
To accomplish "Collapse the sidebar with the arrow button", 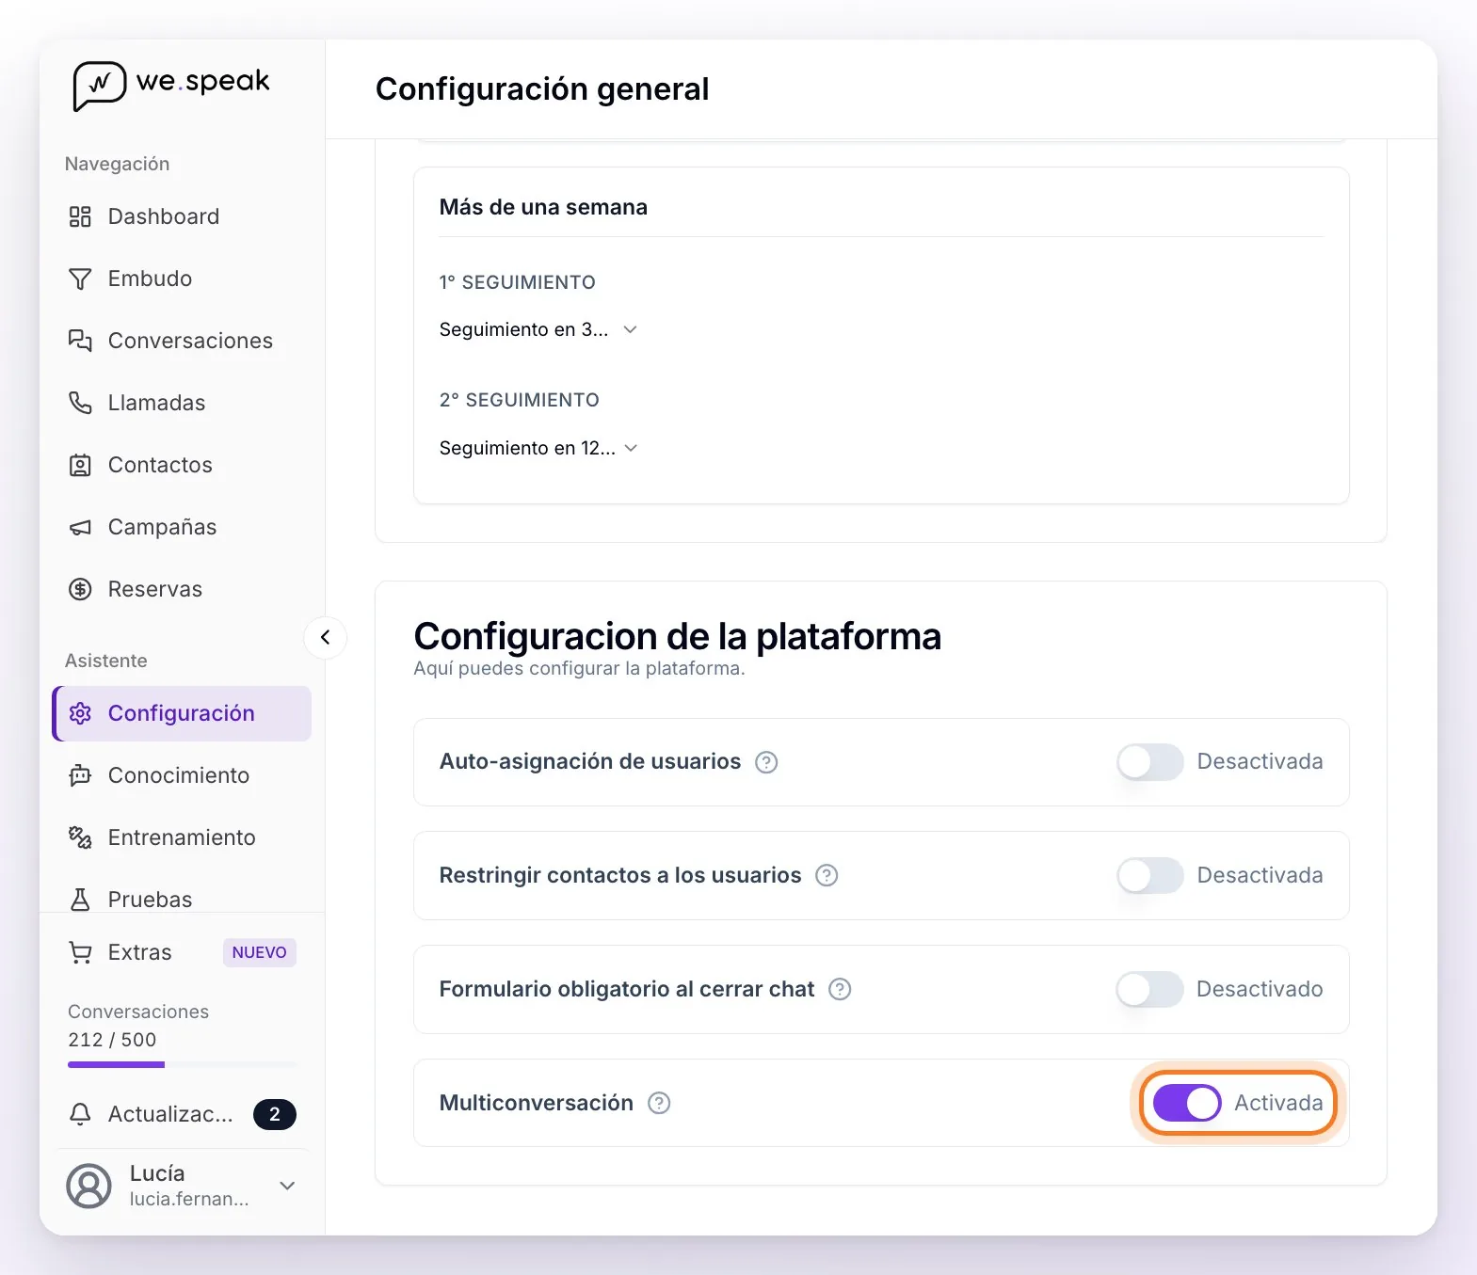I will pyautogui.click(x=325, y=638).
